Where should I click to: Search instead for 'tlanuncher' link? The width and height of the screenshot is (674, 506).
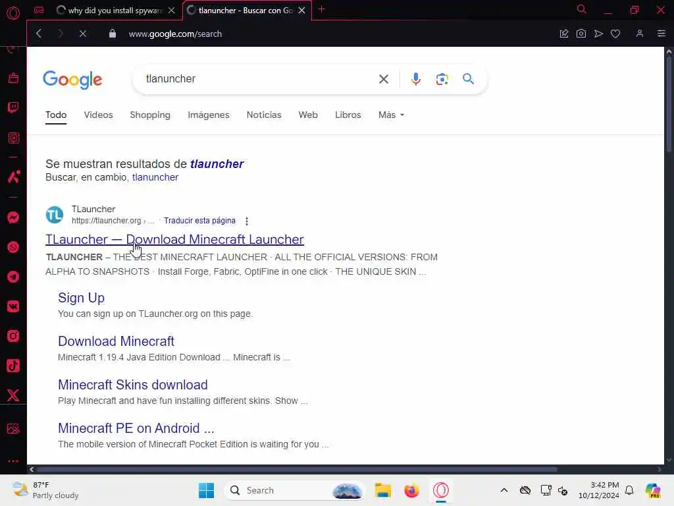pos(155,177)
